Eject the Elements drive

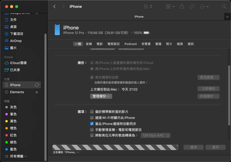click(x=37, y=92)
